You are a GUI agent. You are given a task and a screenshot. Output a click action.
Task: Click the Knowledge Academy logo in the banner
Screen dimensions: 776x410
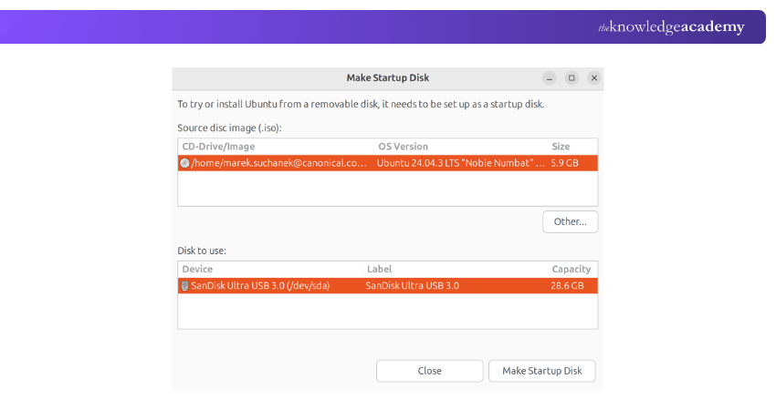pos(671,26)
